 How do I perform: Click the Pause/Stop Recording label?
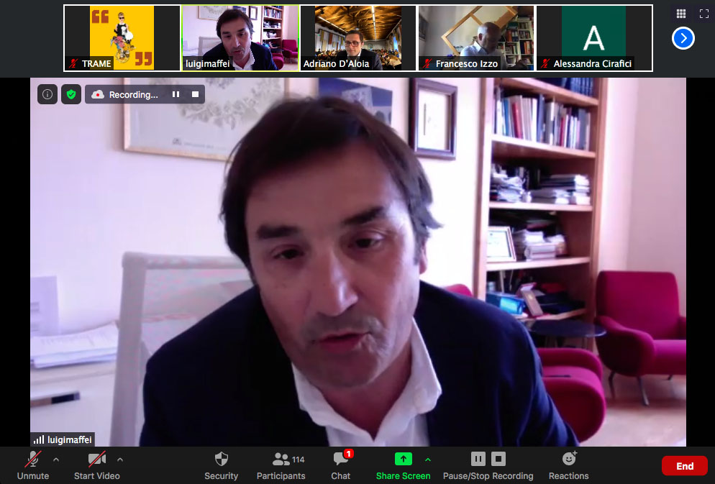tap(488, 476)
